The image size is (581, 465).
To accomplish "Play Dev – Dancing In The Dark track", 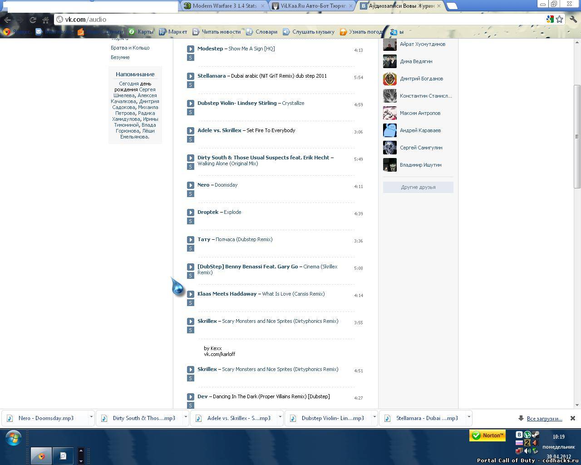I will point(191,397).
